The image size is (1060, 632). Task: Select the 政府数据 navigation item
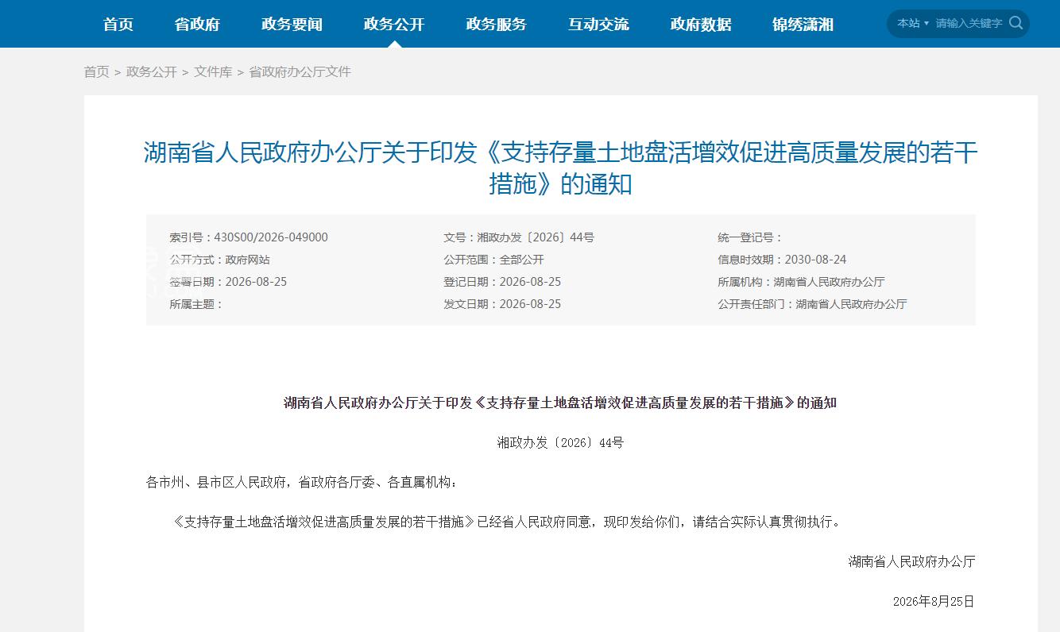pos(701,24)
